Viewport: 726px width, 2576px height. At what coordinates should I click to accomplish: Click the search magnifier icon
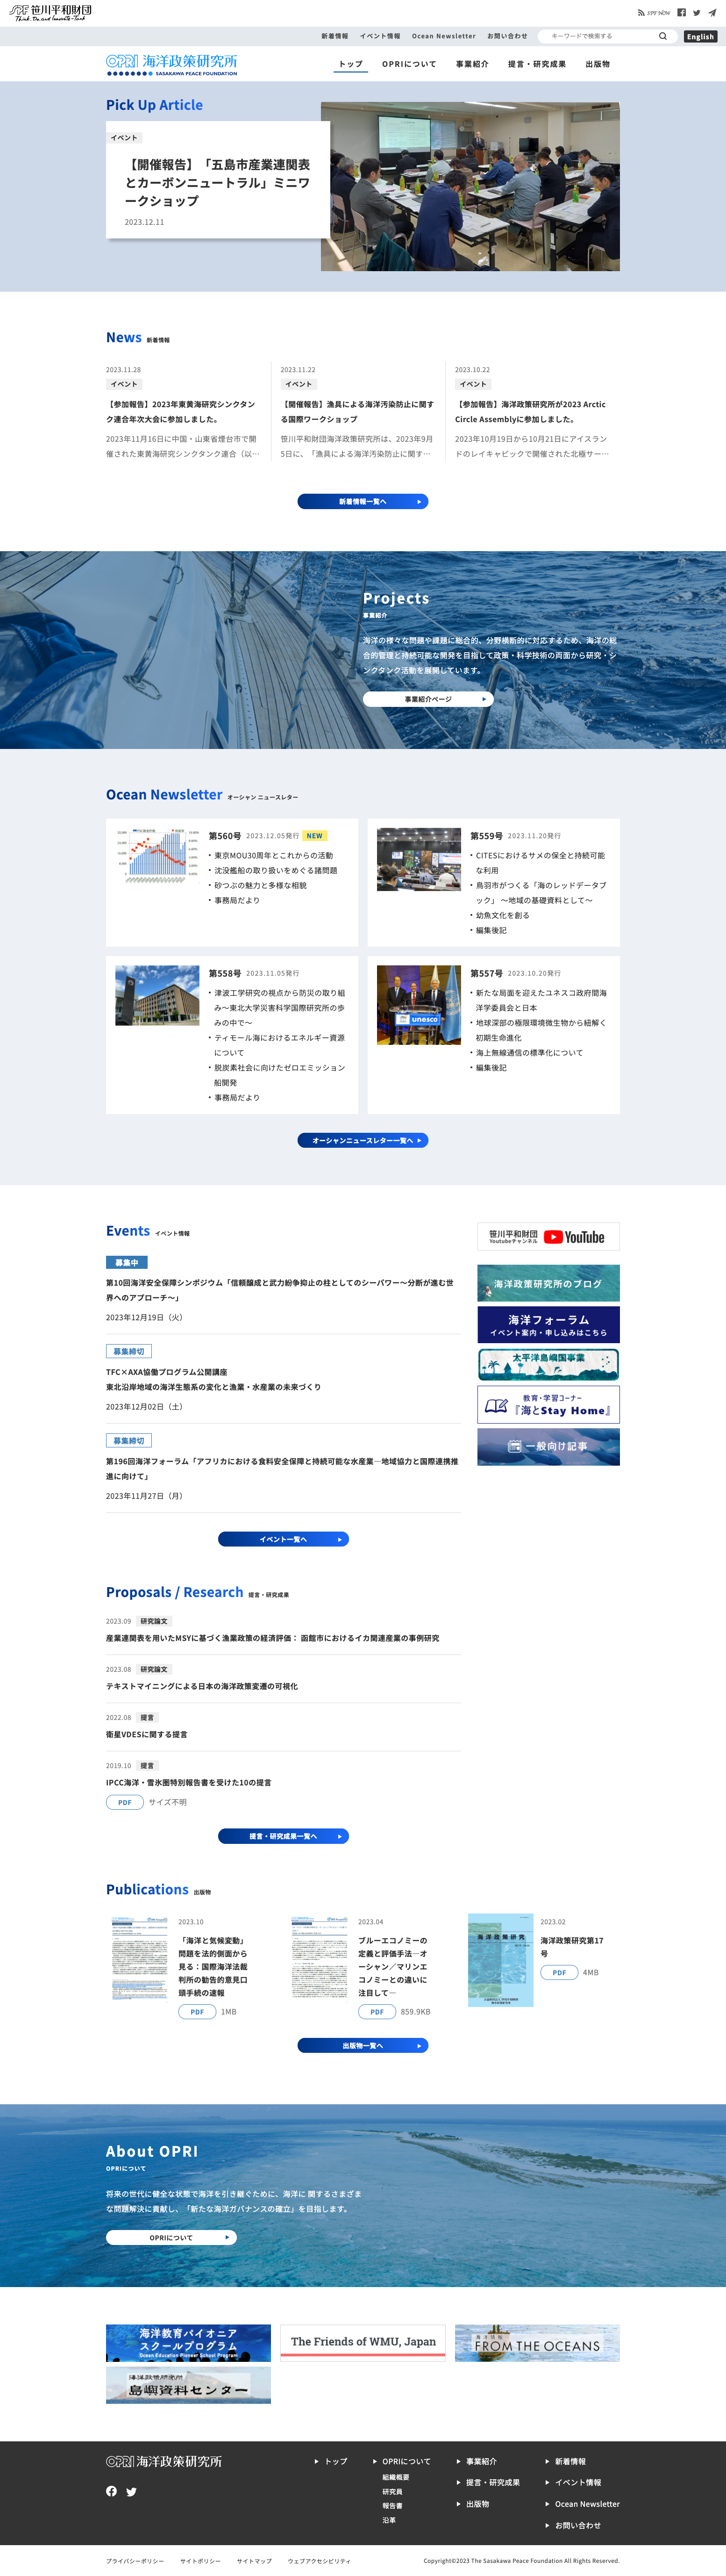click(662, 36)
